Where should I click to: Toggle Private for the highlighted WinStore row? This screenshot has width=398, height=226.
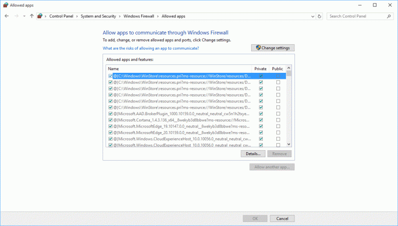[261, 76]
